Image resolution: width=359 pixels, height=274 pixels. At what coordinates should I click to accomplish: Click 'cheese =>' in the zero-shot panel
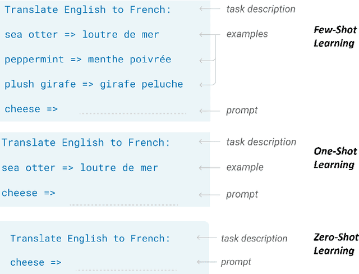(35, 262)
